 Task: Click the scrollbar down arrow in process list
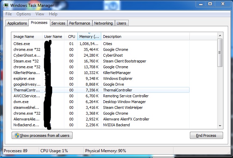click(x=220, y=126)
